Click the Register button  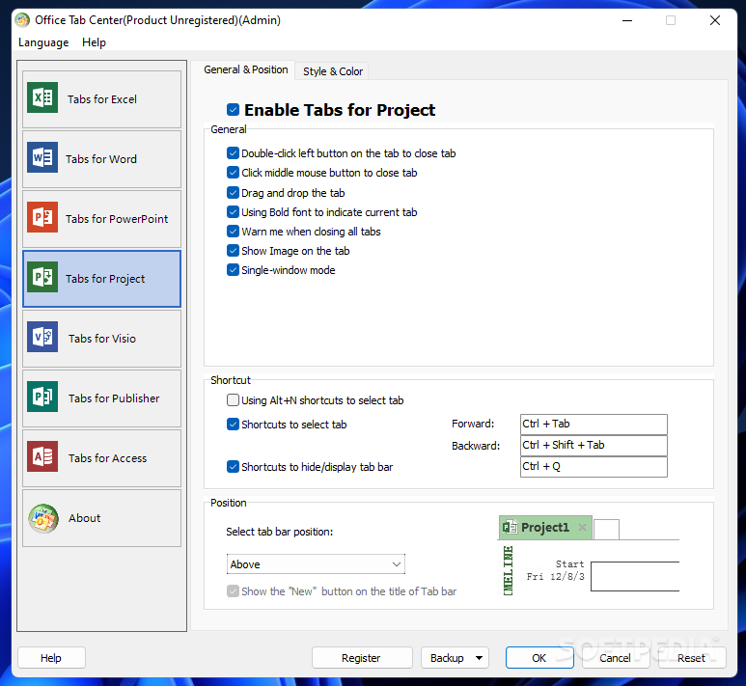362,658
